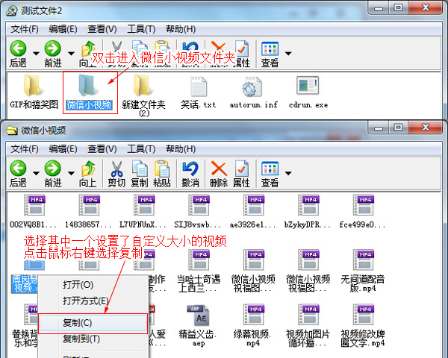Choose 复制到(T) in context menu
Viewport: 448px width, 358px height.
[93, 339]
